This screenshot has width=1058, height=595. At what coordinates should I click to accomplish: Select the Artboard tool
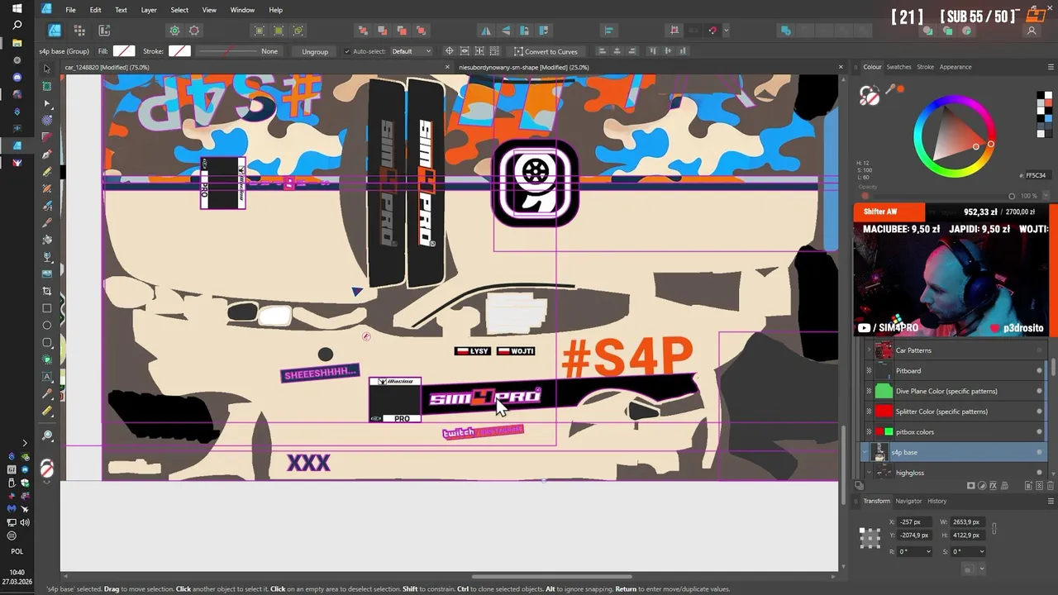pyautogui.click(x=47, y=86)
